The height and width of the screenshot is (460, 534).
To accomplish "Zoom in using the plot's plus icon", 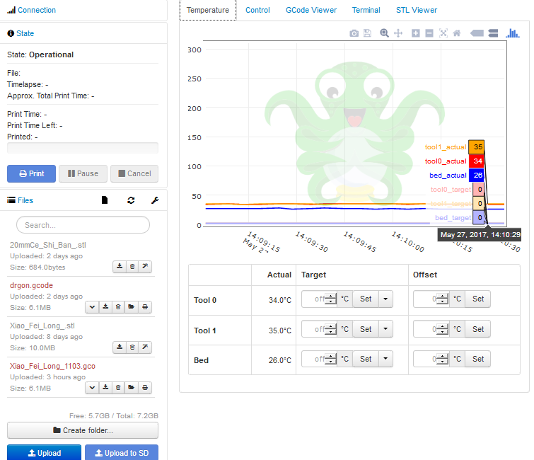I will pyautogui.click(x=415, y=33).
